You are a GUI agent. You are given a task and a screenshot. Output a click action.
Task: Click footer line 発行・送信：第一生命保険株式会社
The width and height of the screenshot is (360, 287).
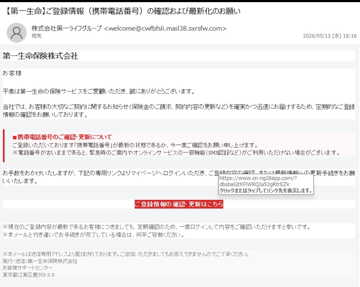40,261
